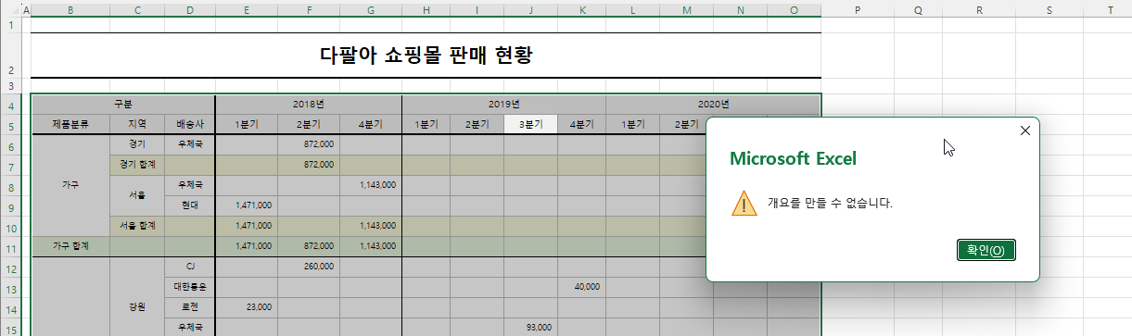This screenshot has height=336, width=1132.
Task: Select the 로젠 courier cell
Action: (x=190, y=307)
